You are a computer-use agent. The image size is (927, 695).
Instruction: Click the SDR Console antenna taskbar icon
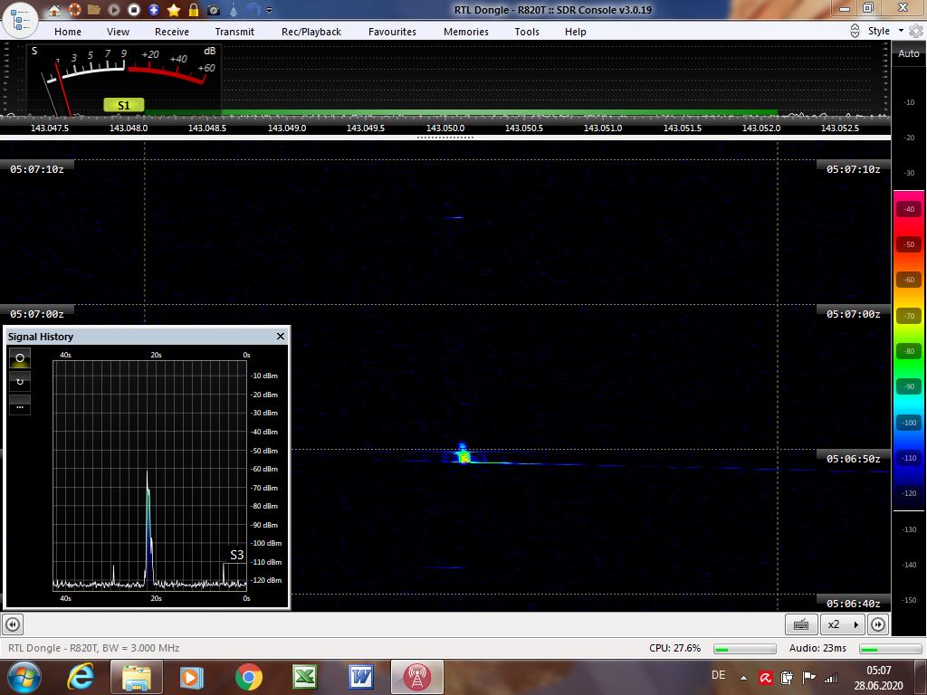click(416, 677)
